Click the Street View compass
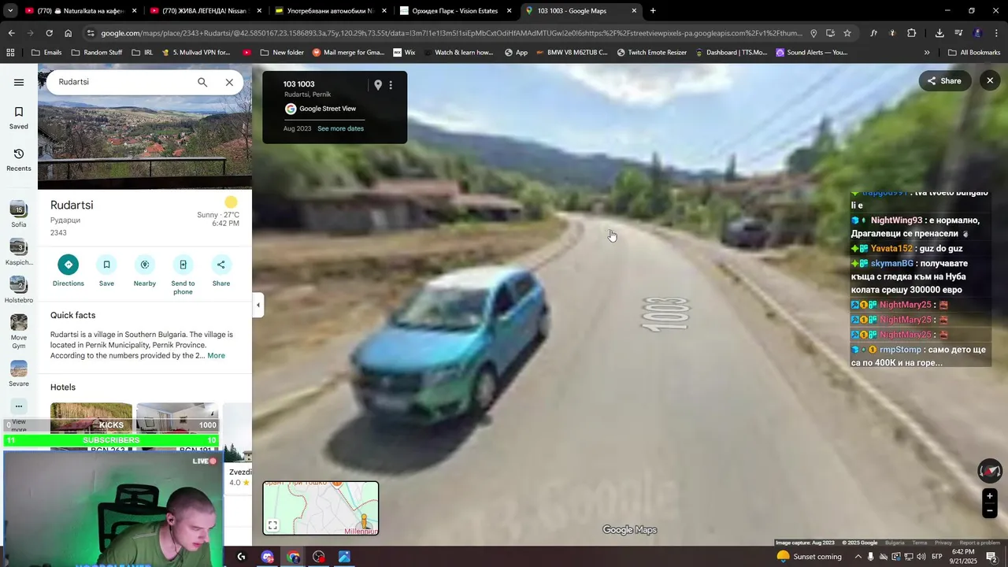The width and height of the screenshot is (1008, 567). tap(990, 471)
